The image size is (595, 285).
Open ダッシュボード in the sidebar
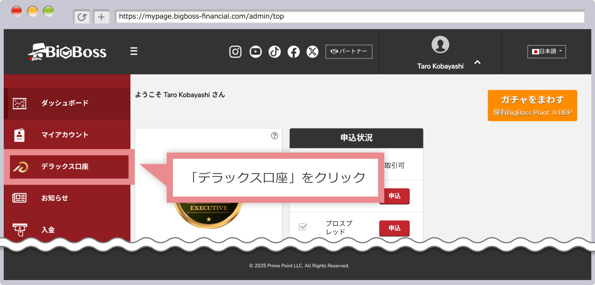(x=65, y=103)
